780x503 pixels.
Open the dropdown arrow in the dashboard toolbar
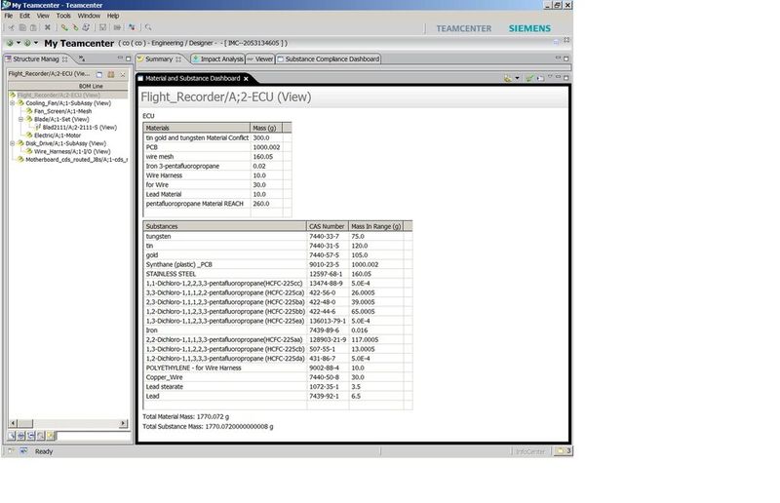[x=517, y=78]
